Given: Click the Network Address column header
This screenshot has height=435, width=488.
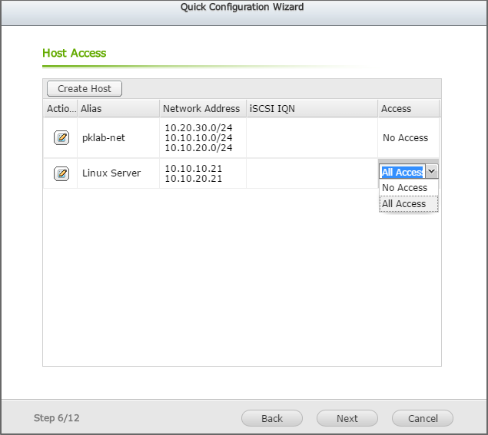Looking at the screenshot, I should click(202, 109).
